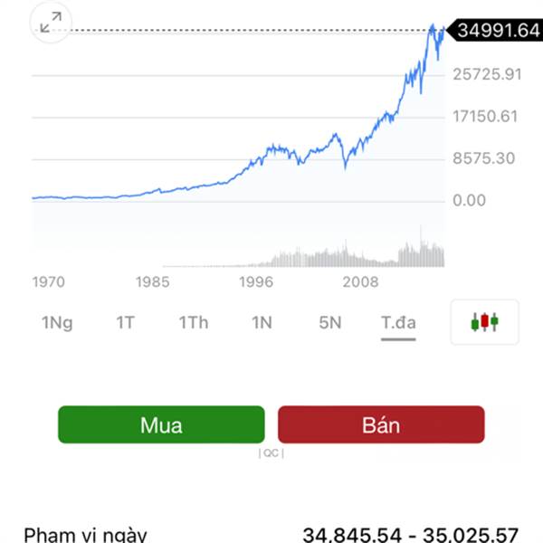This screenshot has height=543, width=543.
Task: Select the 5N time range
Action: [x=330, y=323]
